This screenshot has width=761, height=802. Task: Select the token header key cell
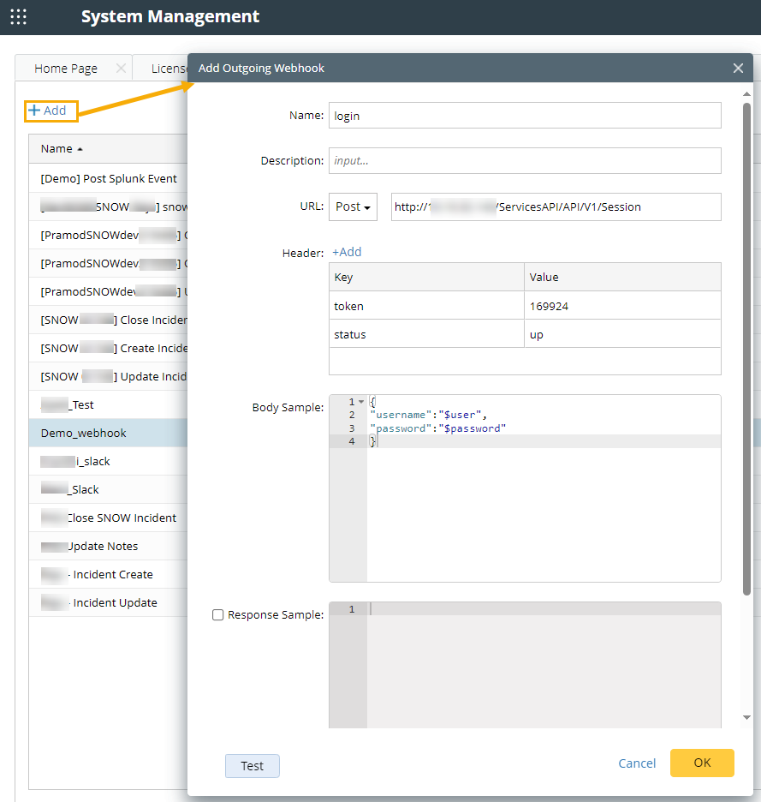pyautogui.click(x=426, y=306)
